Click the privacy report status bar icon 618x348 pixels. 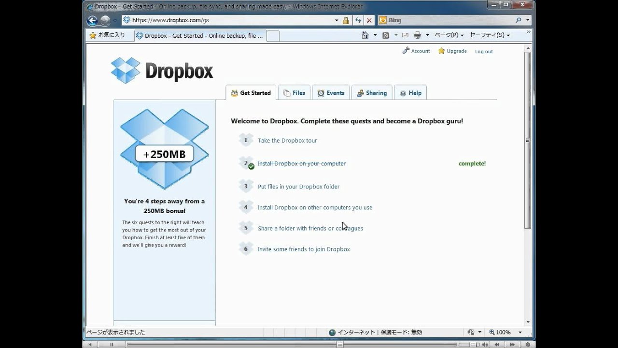click(471, 332)
